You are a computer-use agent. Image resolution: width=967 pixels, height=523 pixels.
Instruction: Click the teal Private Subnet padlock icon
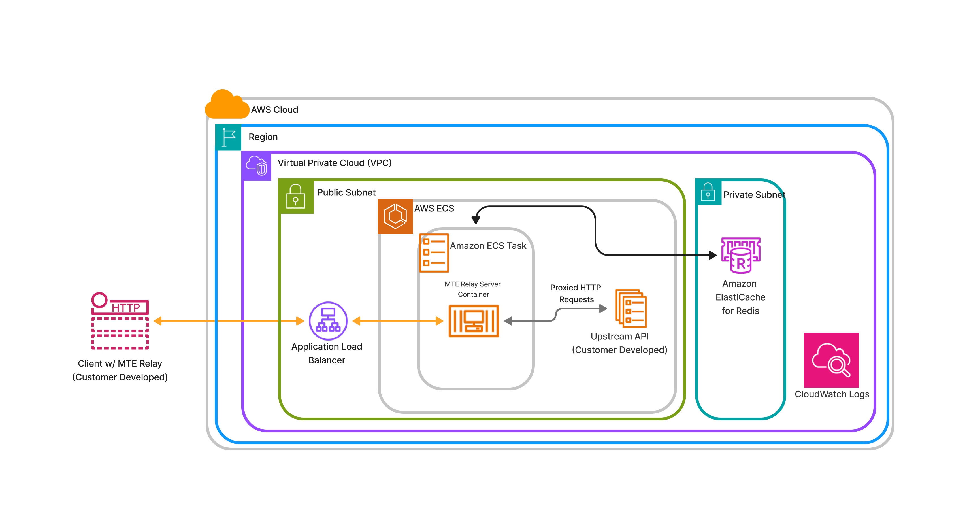click(708, 192)
